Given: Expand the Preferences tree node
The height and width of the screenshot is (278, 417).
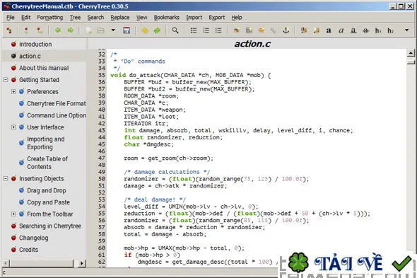Looking at the screenshot, I should pos(13,91).
